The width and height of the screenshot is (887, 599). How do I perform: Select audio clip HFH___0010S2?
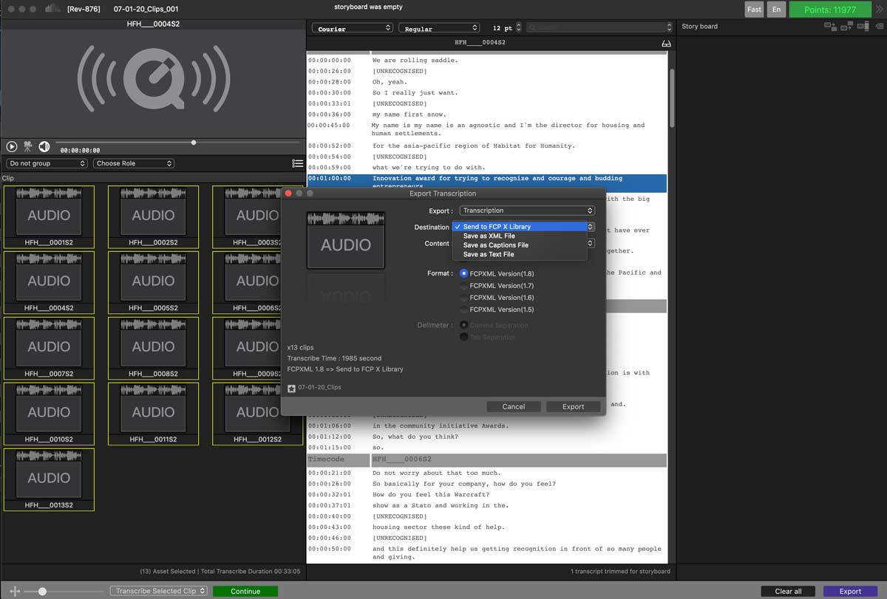pos(49,413)
